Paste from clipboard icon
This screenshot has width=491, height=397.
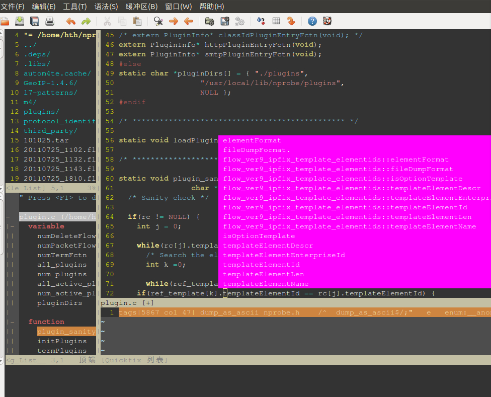(x=137, y=21)
